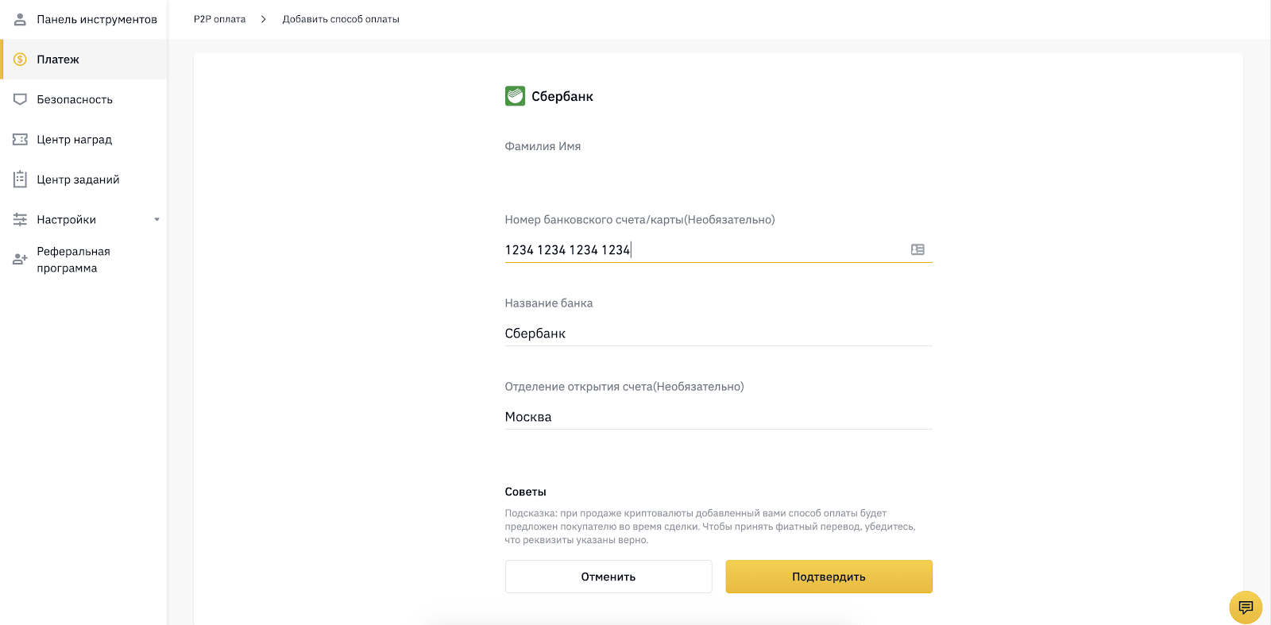The width and height of the screenshot is (1271, 625).
Task: Click the sliders icon next to Настройки
Action: click(x=20, y=219)
